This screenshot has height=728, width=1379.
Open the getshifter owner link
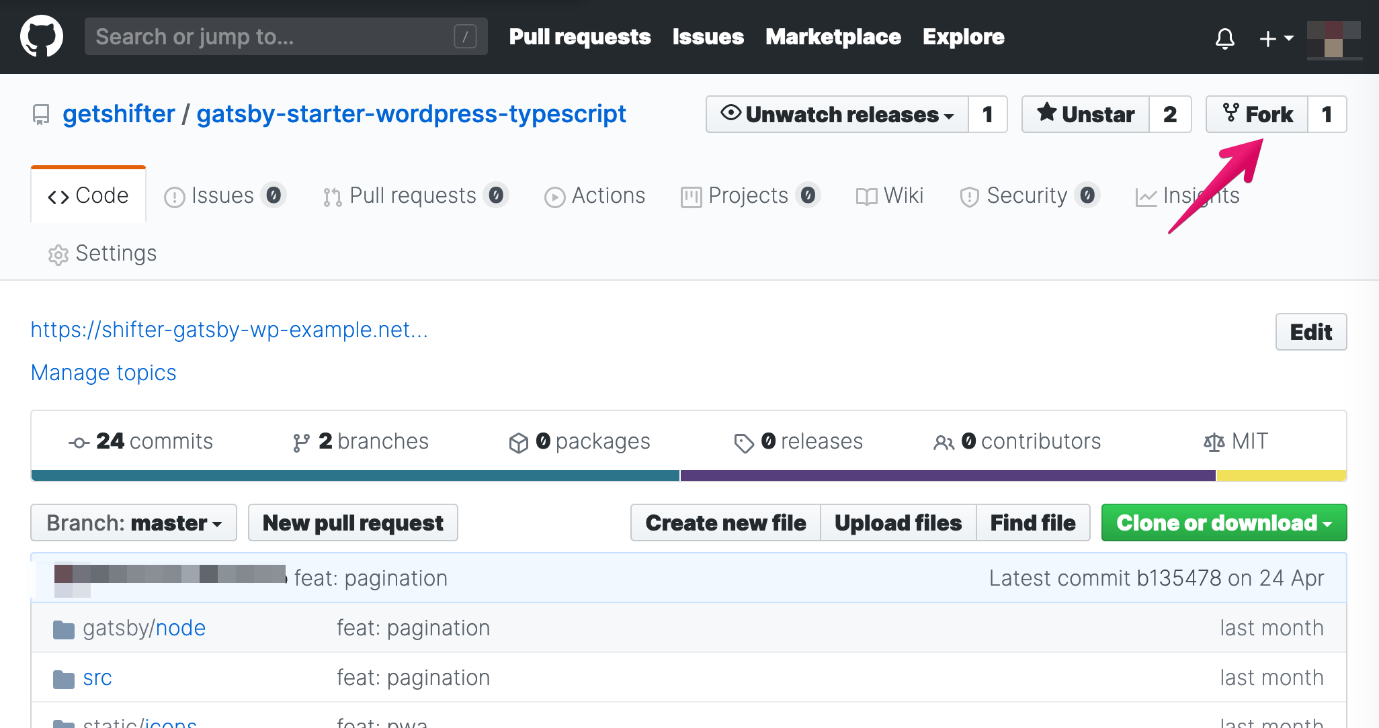tap(119, 113)
